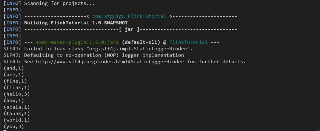Screen dimensions: 320x131
Task: Click the com.atguigu:FlinkTutorial project name
Action: [x=129, y=16]
